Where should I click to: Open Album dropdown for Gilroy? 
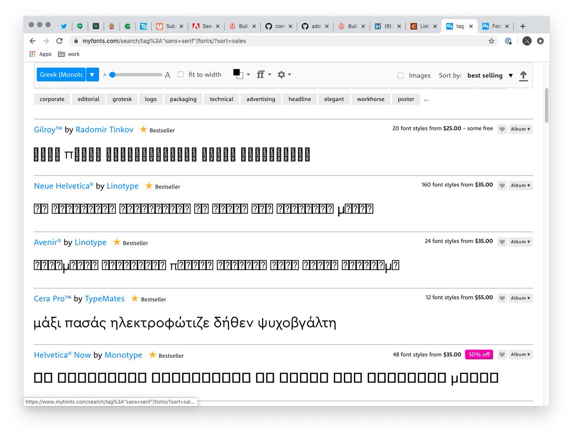[x=520, y=129]
